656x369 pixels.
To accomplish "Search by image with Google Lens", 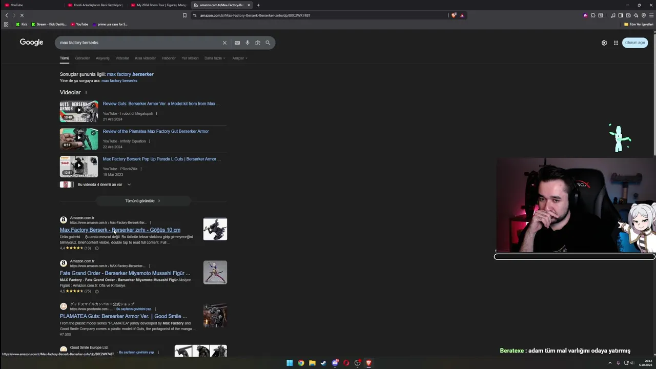I will [x=258, y=43].
